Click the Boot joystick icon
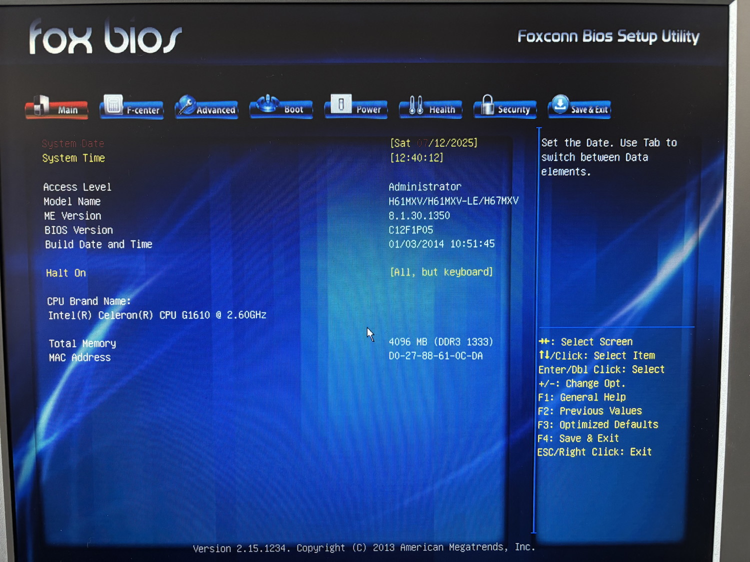This screenshot has height=562, width=750. point(268,103)
